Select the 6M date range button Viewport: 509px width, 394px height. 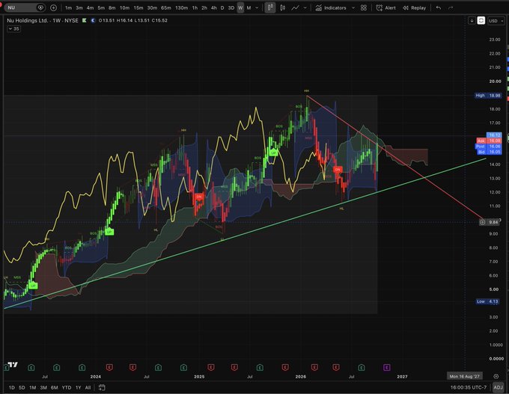(54, 387)
